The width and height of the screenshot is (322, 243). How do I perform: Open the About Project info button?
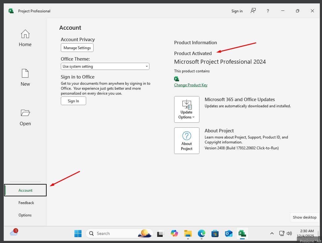tap(186, 141)
